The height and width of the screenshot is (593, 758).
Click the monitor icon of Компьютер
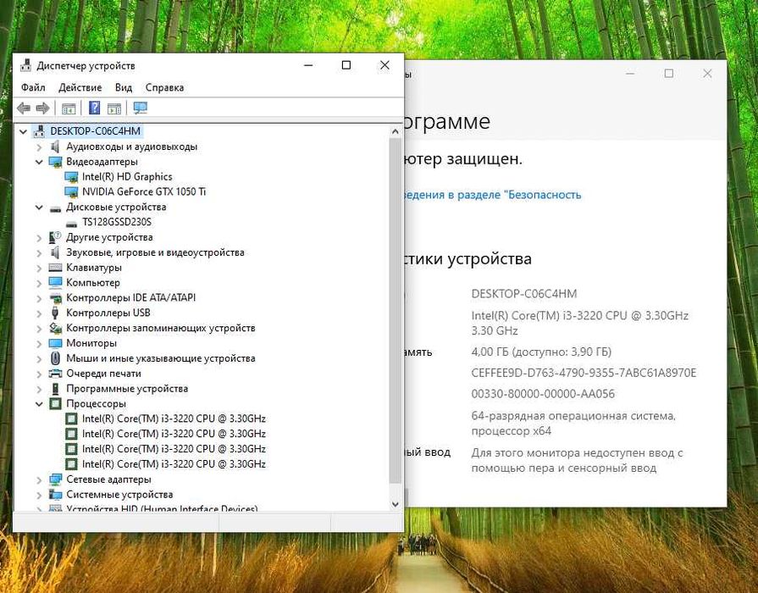(55, 282)
